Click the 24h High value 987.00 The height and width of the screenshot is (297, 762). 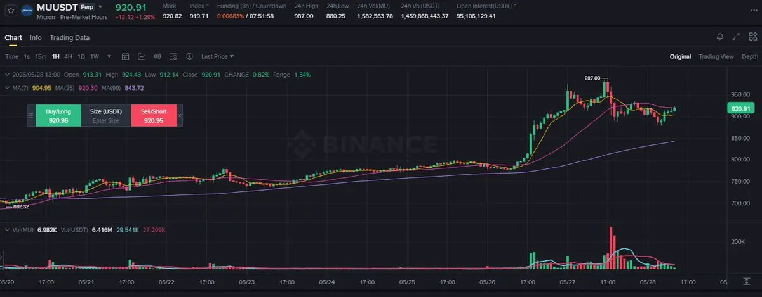click(x=303, y=16)
